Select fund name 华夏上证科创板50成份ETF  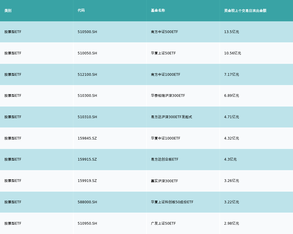tap(172, 202)
